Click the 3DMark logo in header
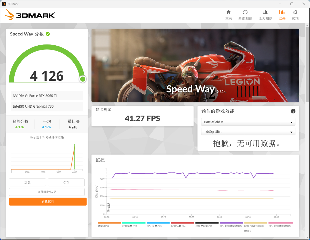Image resolution: width=310 pixels, height=240 pixels. click(x=30, y=15)
